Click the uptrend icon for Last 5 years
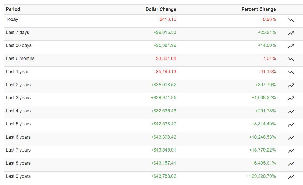Screen dimensions: 303x185 tap(291, 125)
